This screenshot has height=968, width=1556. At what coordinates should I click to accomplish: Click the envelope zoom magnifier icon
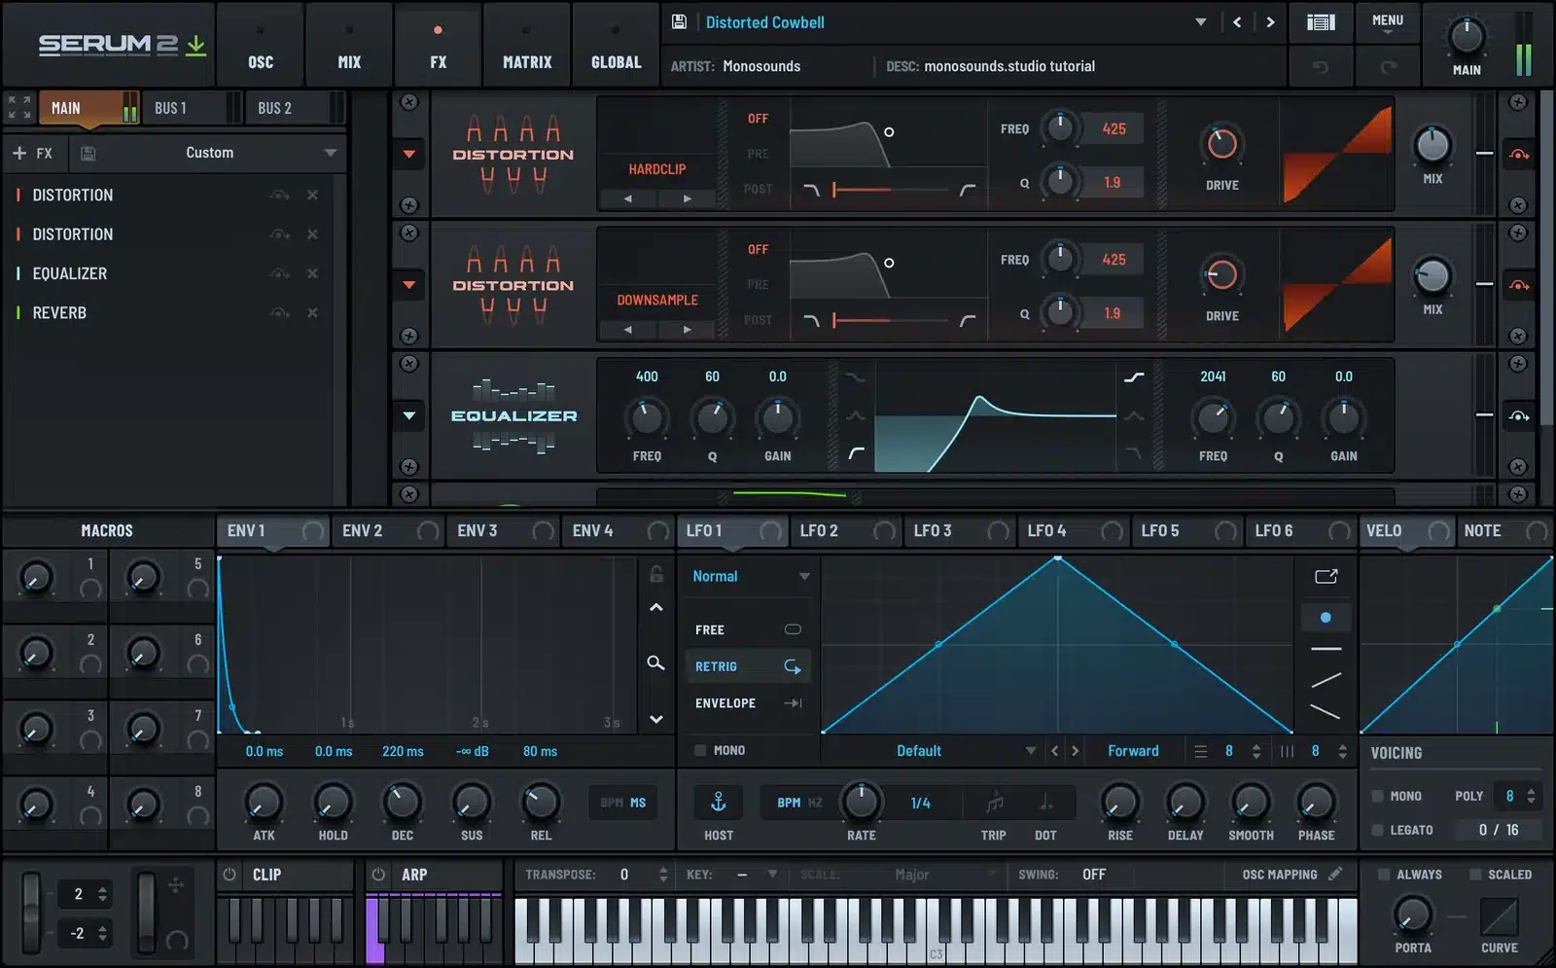click(x=656, y=663)
